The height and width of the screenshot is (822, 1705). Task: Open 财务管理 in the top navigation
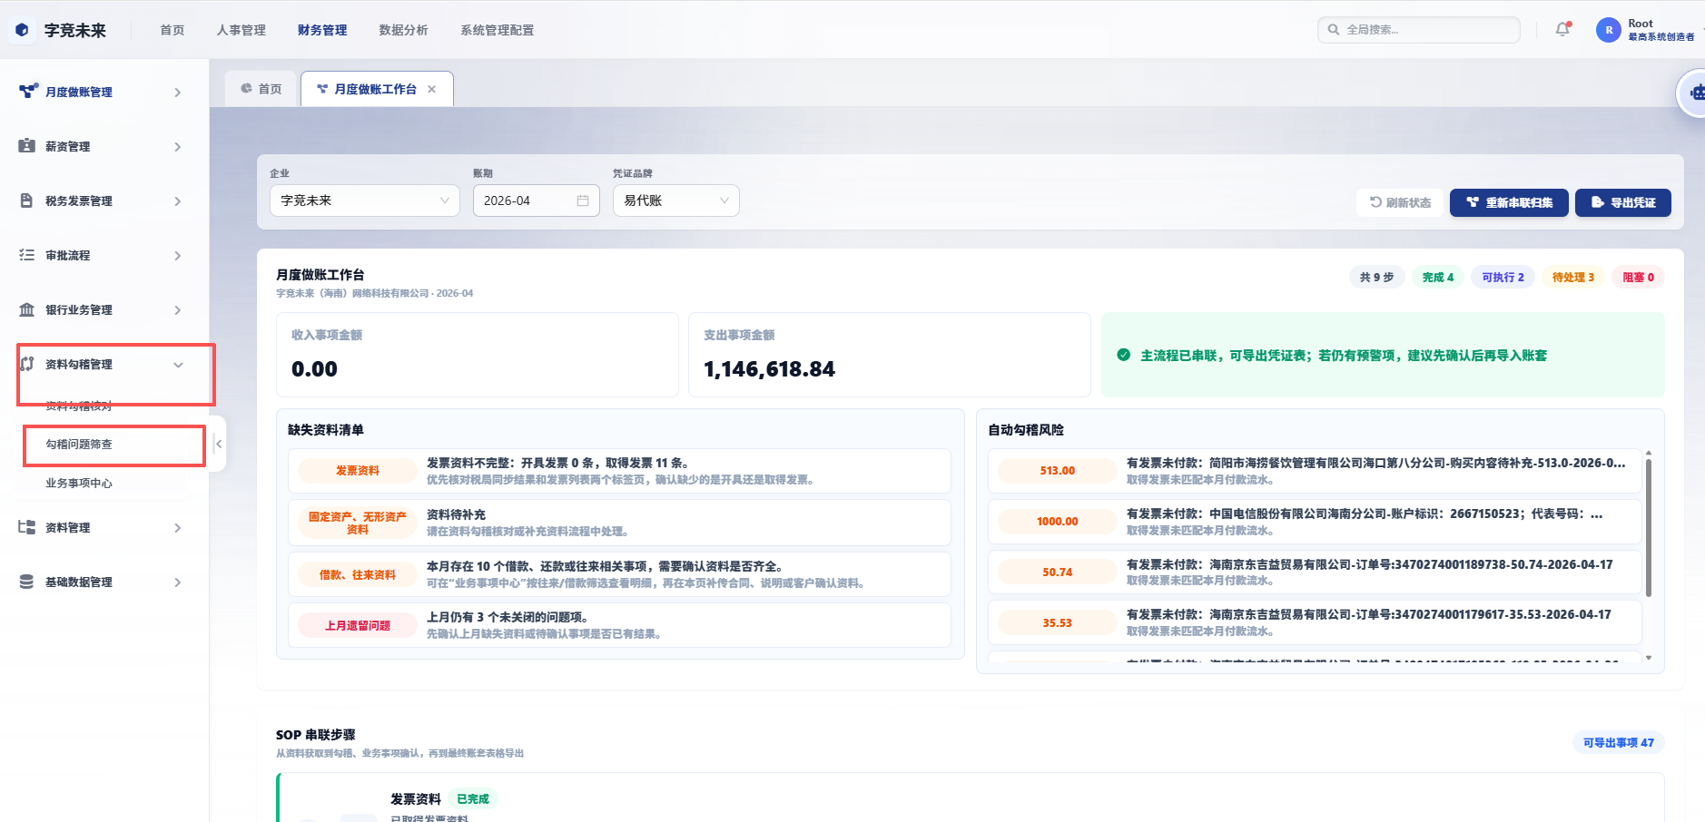pos(322,30)
